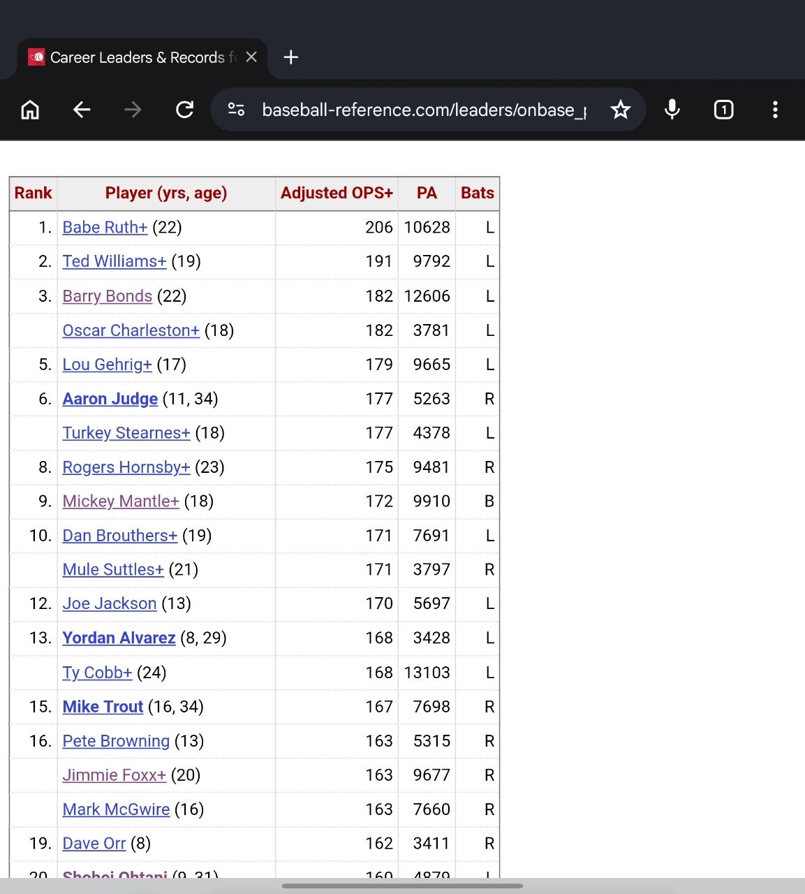Click the Bats column header

click(478, 193)
